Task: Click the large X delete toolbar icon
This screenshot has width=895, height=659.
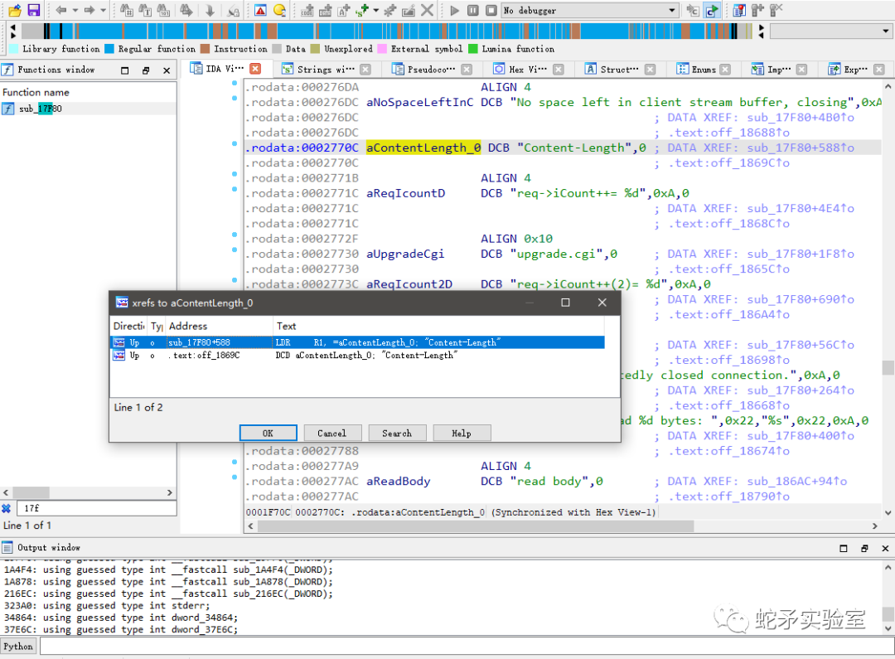Action: click(427, 10)
